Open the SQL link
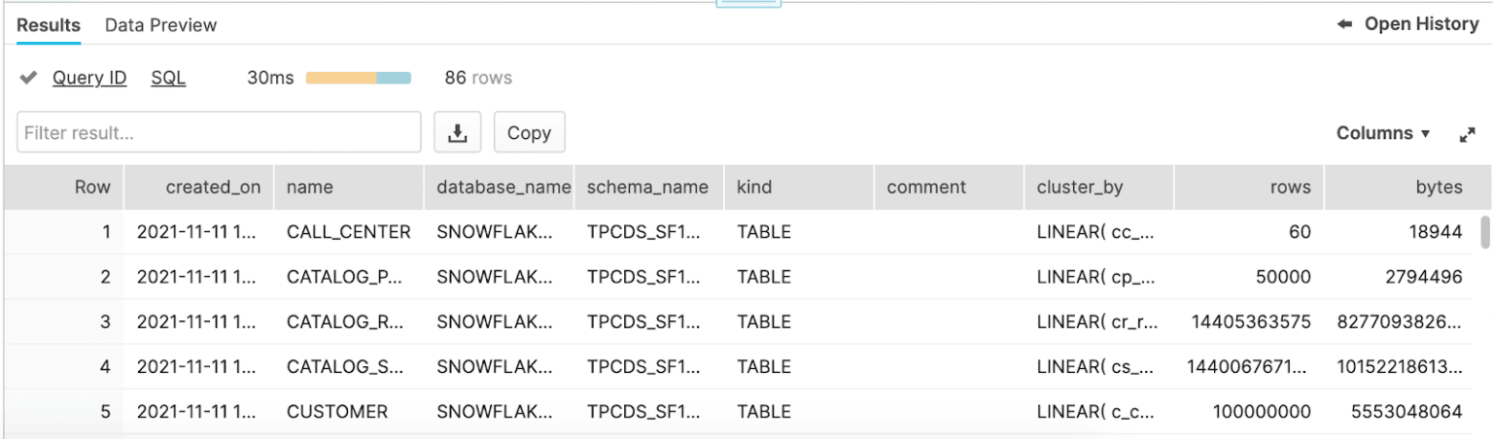 (x=168, y=78)
